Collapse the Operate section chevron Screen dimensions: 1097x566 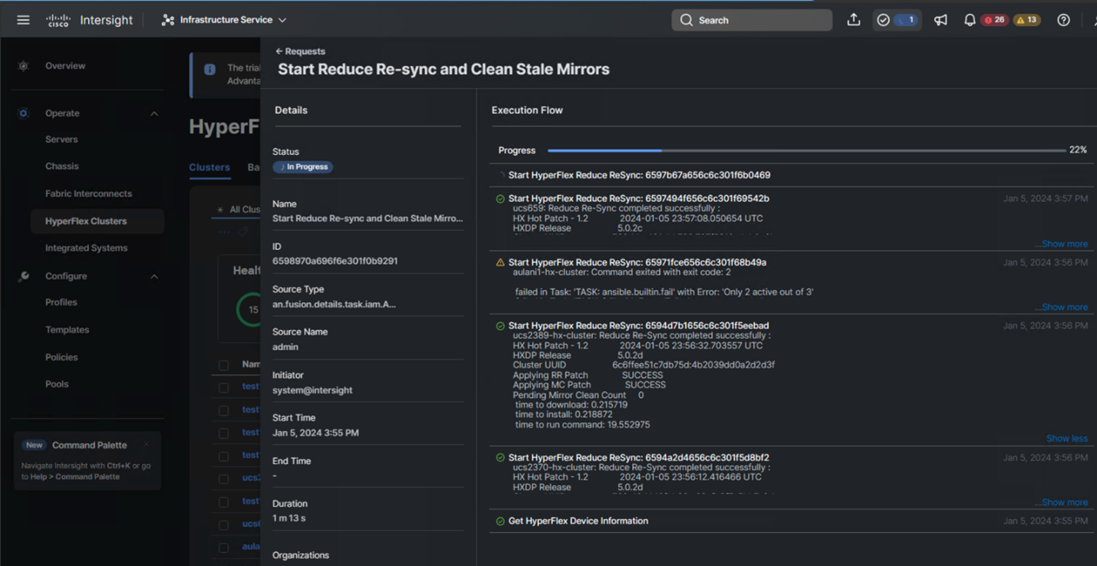click(x=154, y=114)
